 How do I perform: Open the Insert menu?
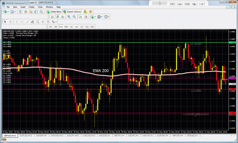pyautogui.click(x=23, y=7)
